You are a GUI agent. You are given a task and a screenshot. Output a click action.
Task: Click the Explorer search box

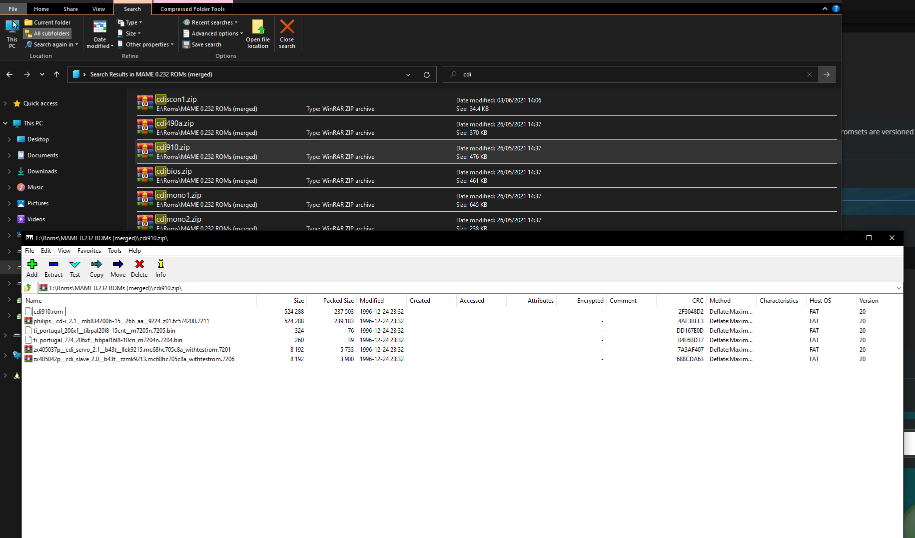630,74
